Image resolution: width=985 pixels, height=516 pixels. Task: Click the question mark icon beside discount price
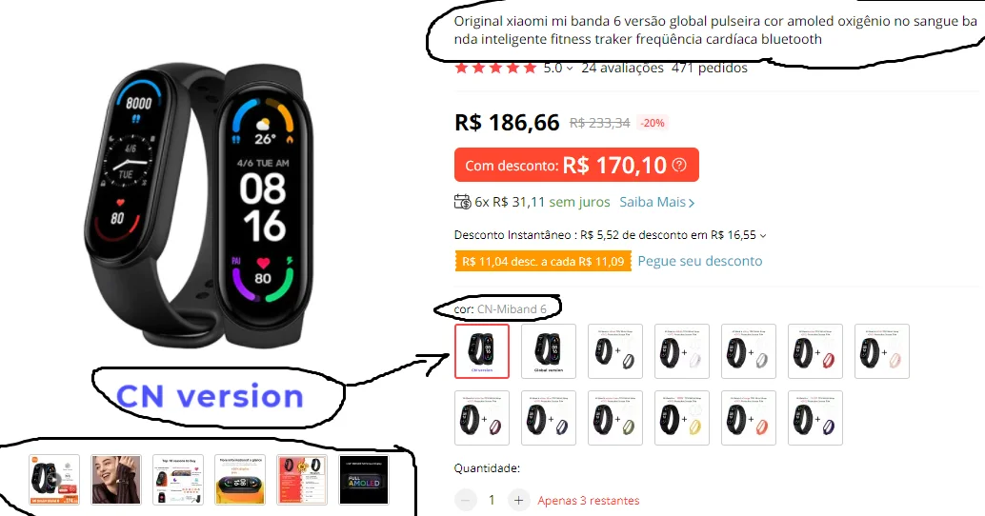point(679,165)
